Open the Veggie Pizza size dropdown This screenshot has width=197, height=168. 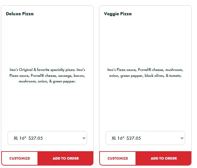pyautogui.click(x=145, y=138)
